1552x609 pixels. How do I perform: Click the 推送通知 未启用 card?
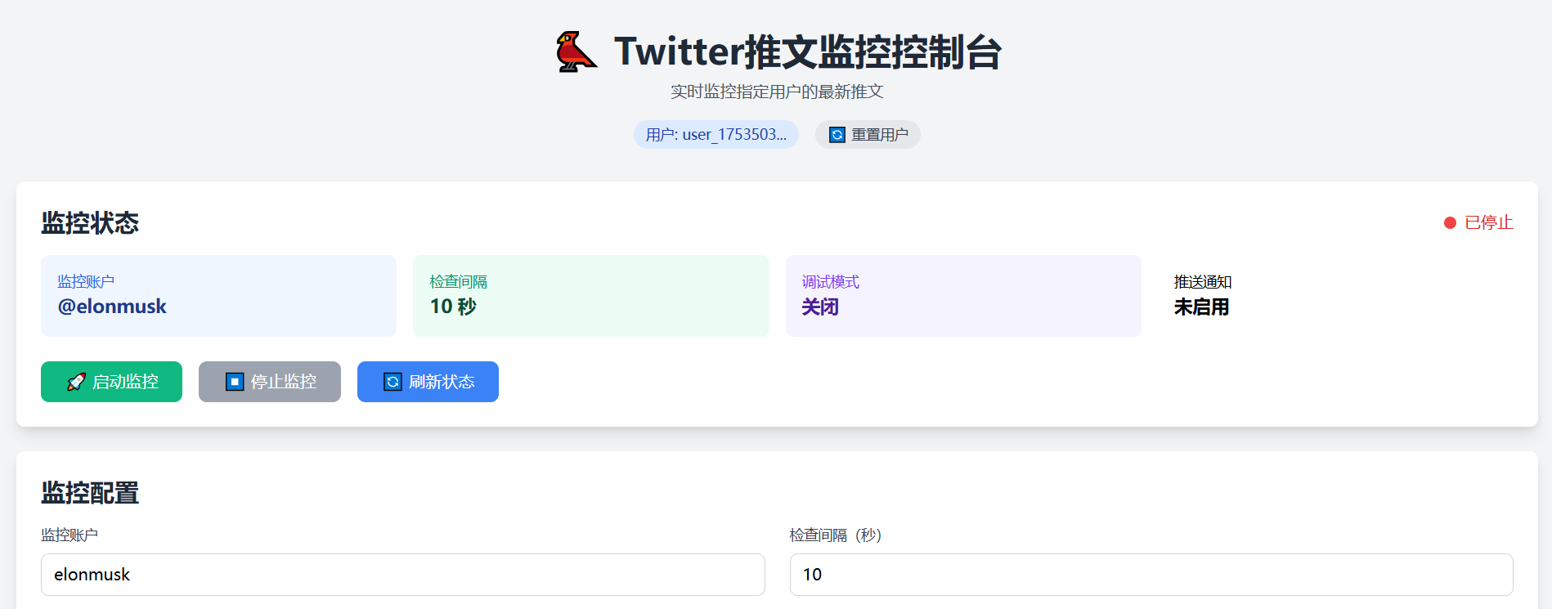[1335, 296]
